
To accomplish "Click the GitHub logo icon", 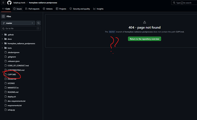I will click(x=9, y=3).
